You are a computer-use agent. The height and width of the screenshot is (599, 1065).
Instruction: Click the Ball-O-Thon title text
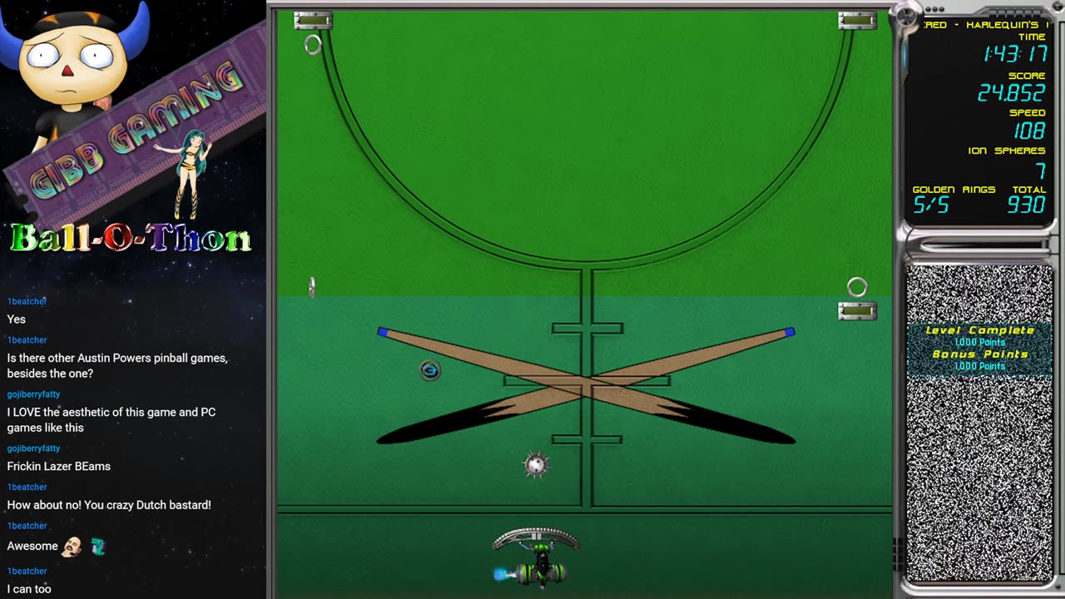coord(131,239)
